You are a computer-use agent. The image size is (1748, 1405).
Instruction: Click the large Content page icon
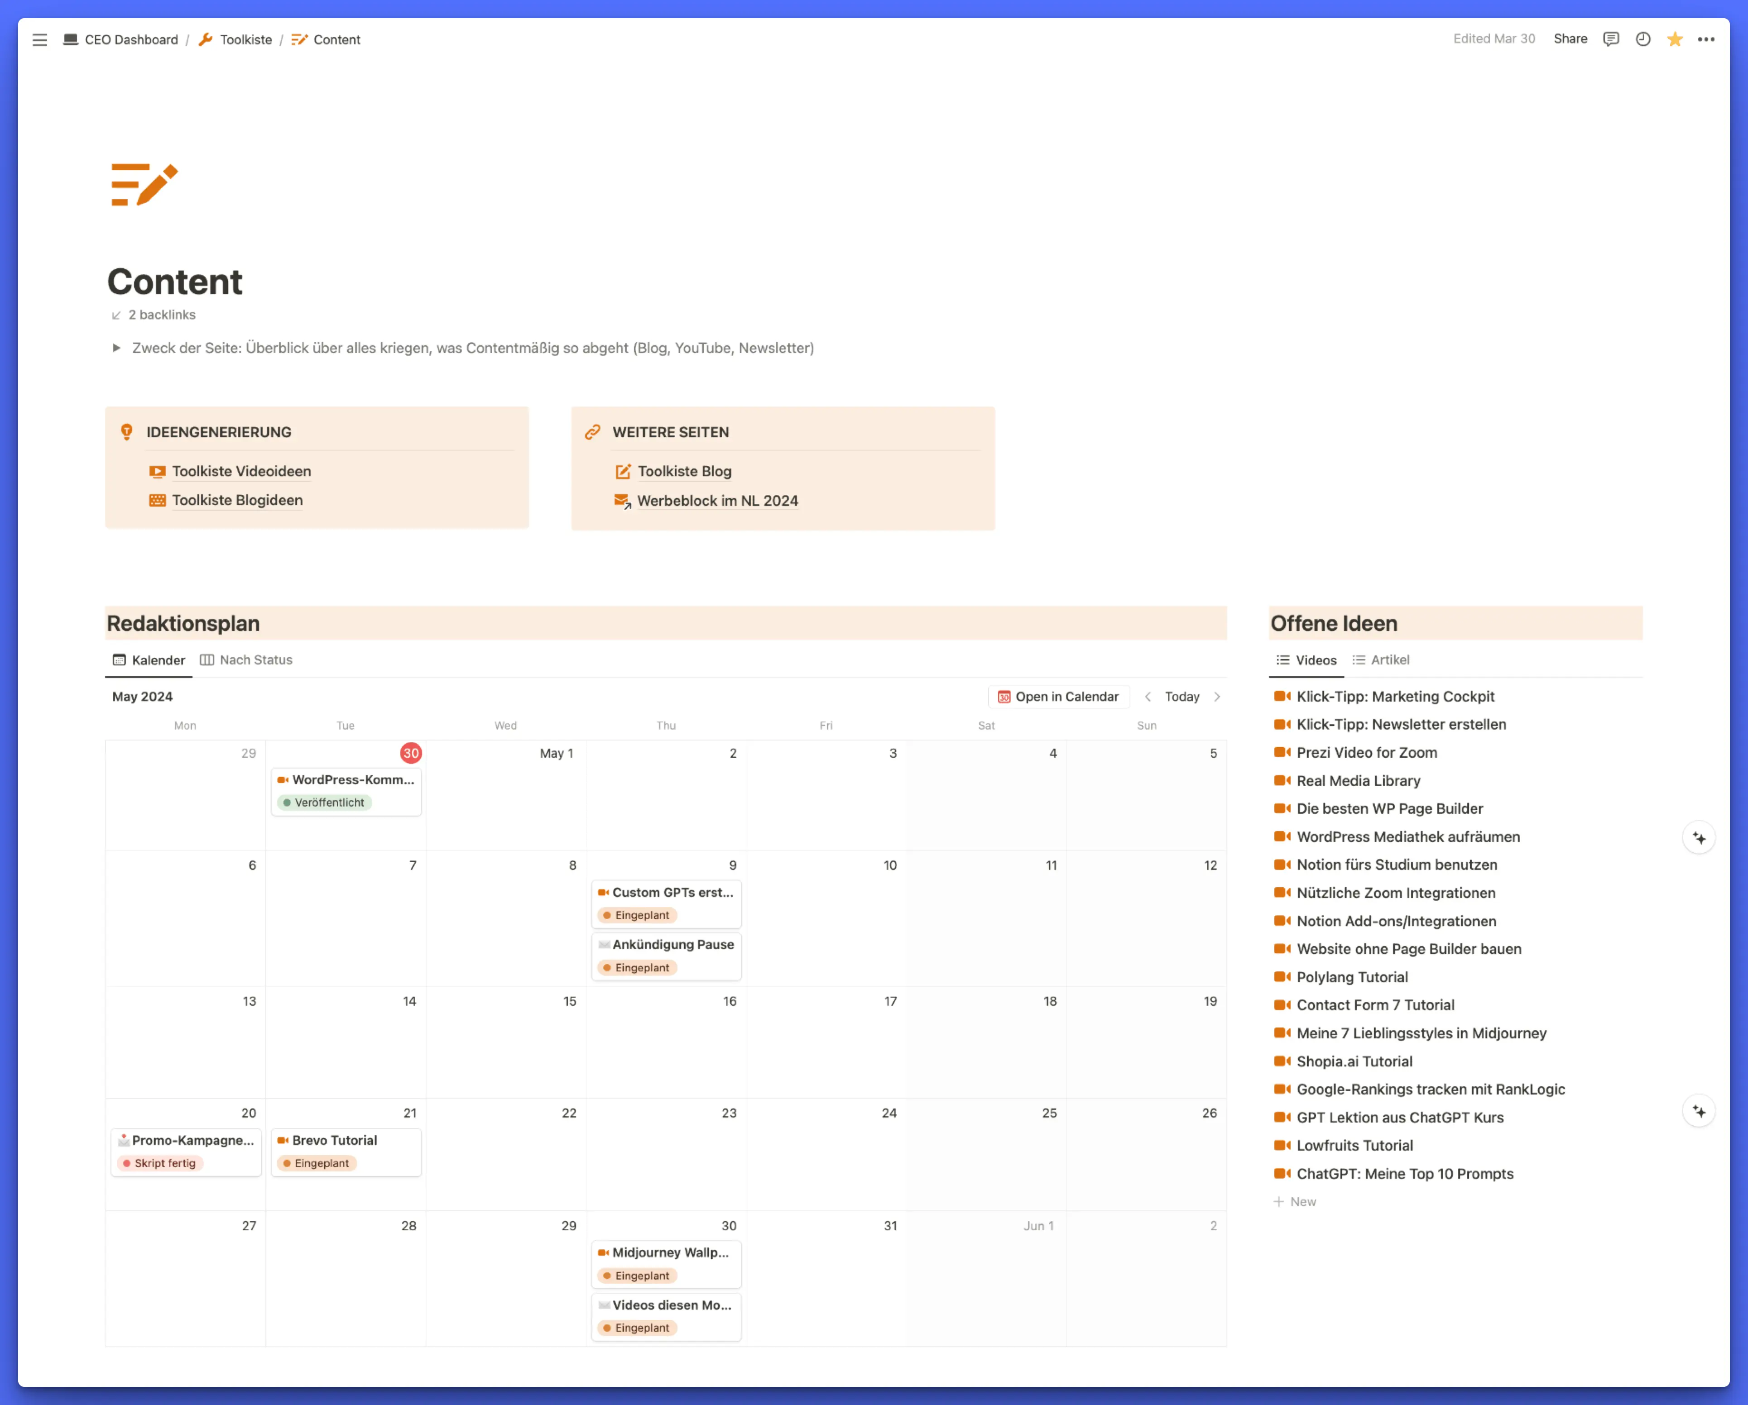(144, 185)
